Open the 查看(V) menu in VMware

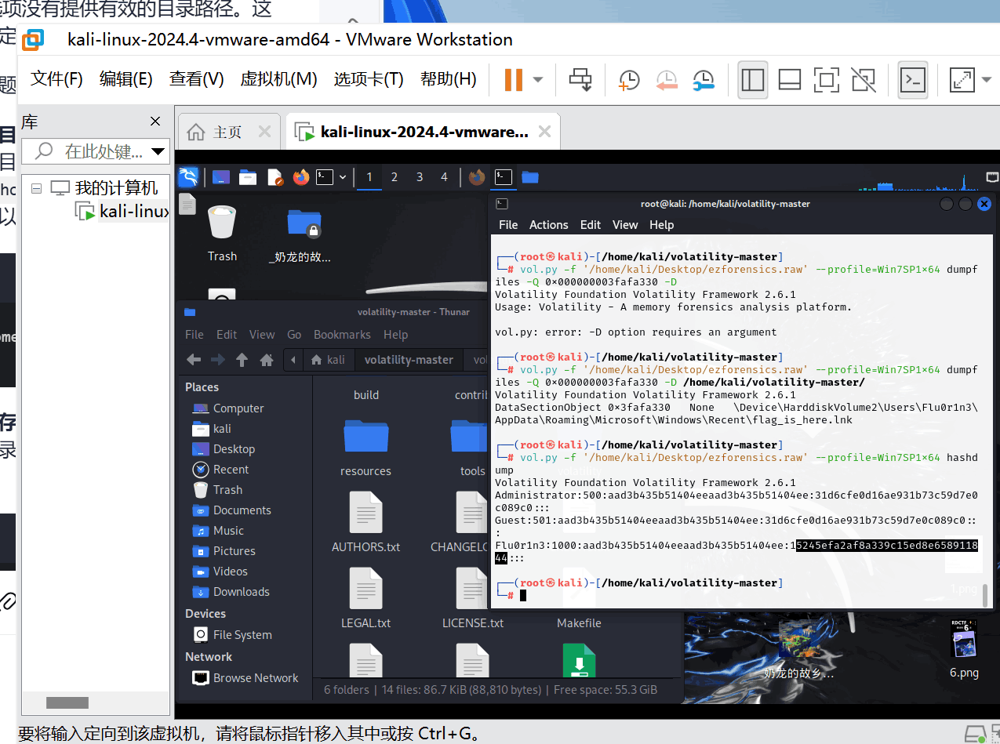point(196,79)
